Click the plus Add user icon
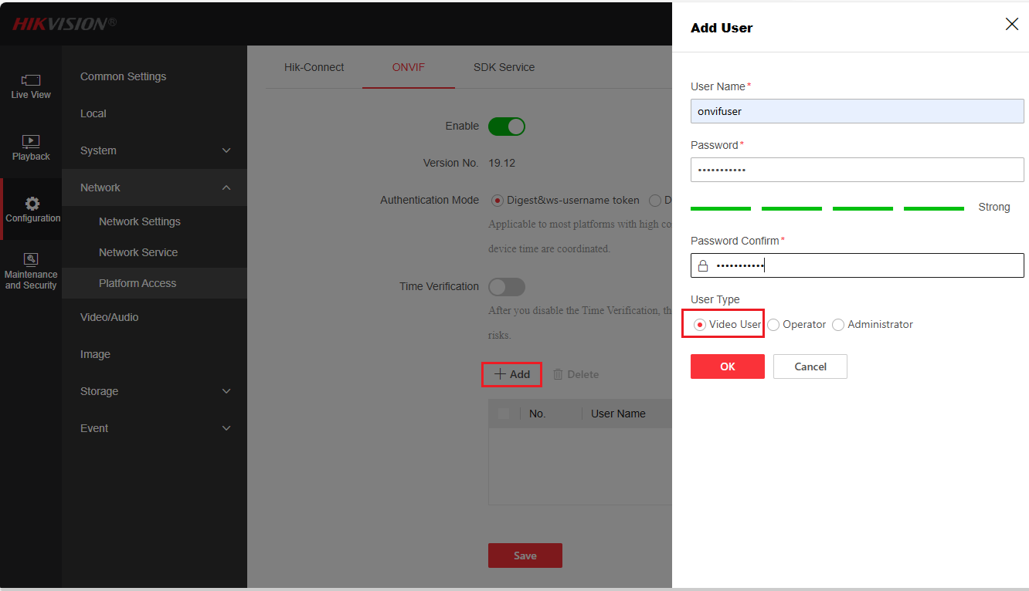The image size is (1029, 591). 501,374
